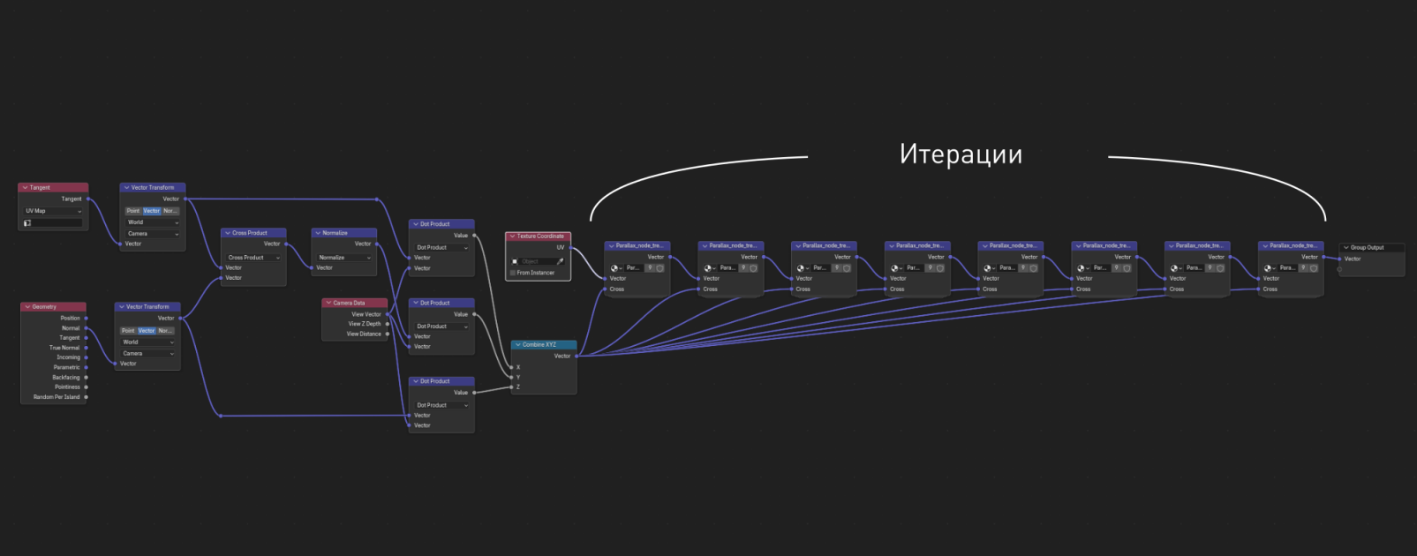Open Camera dropdown in Tangent-fed Vector Transform

(153, 234)
